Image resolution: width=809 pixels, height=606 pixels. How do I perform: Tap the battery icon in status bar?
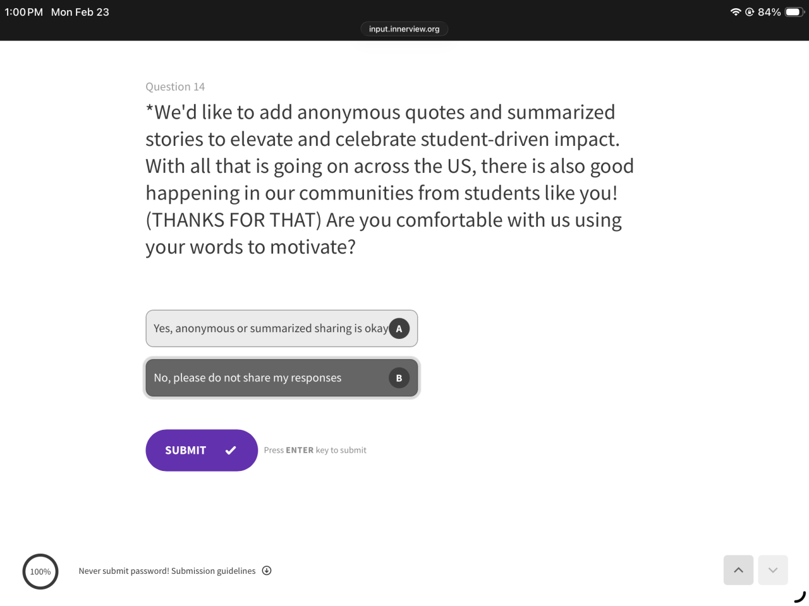point(794,12)
